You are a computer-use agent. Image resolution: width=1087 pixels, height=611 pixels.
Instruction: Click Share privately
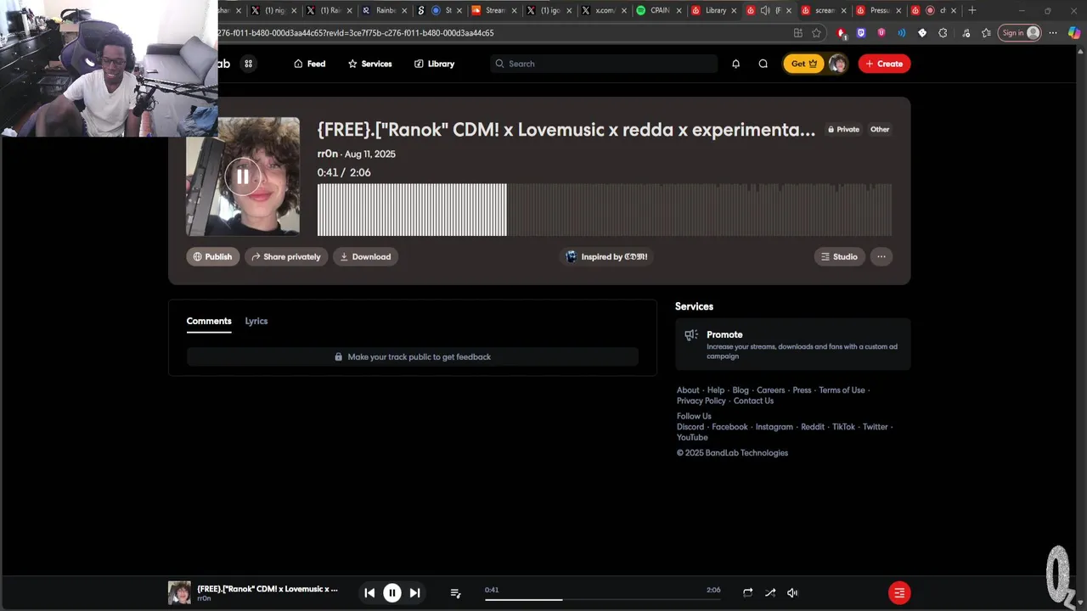tap(285, 256)
